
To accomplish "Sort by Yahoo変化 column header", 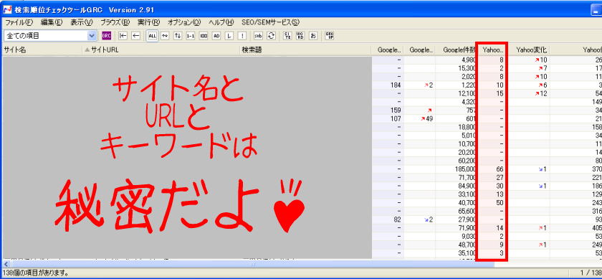I will [x=529, y=49].
